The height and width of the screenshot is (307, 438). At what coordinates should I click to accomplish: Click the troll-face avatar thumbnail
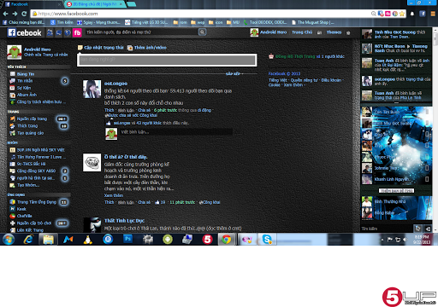[x=92, y=163]
